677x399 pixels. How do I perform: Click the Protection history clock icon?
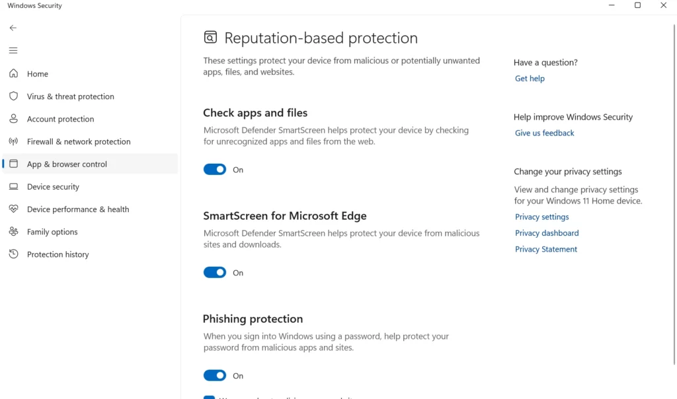(x=13, y=254)
